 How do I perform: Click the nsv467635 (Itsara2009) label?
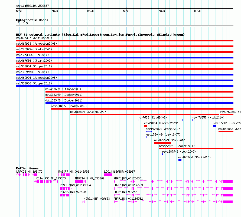coord(63,89)
